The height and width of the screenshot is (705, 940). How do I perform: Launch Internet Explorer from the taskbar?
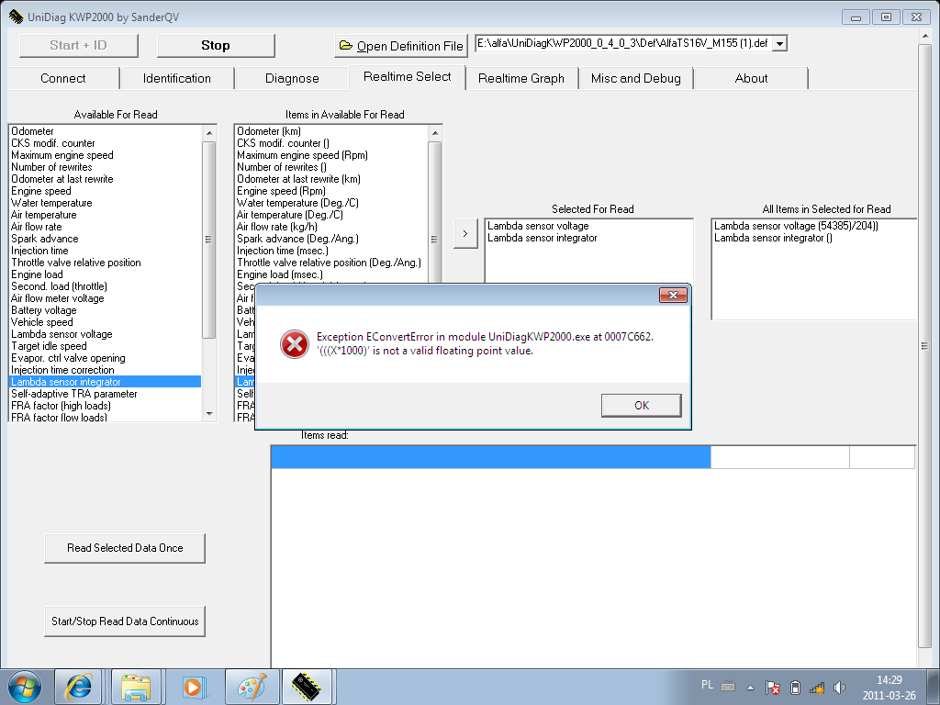tap(78, 687)
